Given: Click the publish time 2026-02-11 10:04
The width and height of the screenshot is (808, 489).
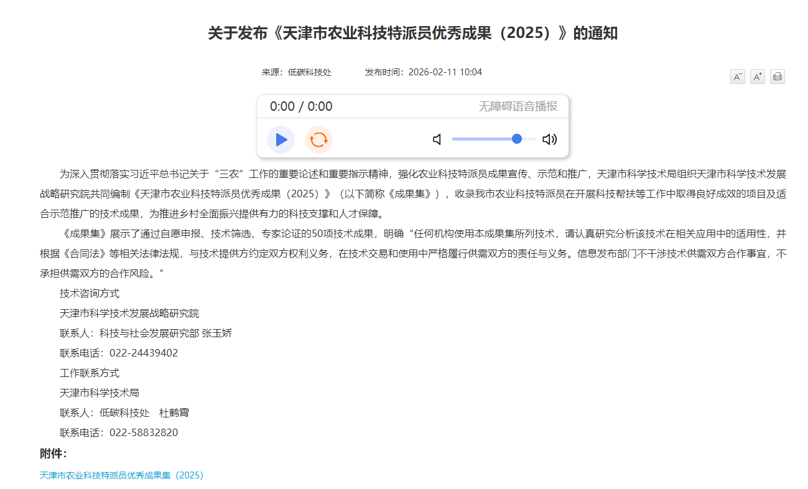Looking at the screenshot, I should [x=445, y=72].
